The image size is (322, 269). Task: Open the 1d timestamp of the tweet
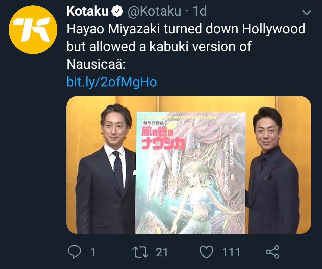[199, 11]
